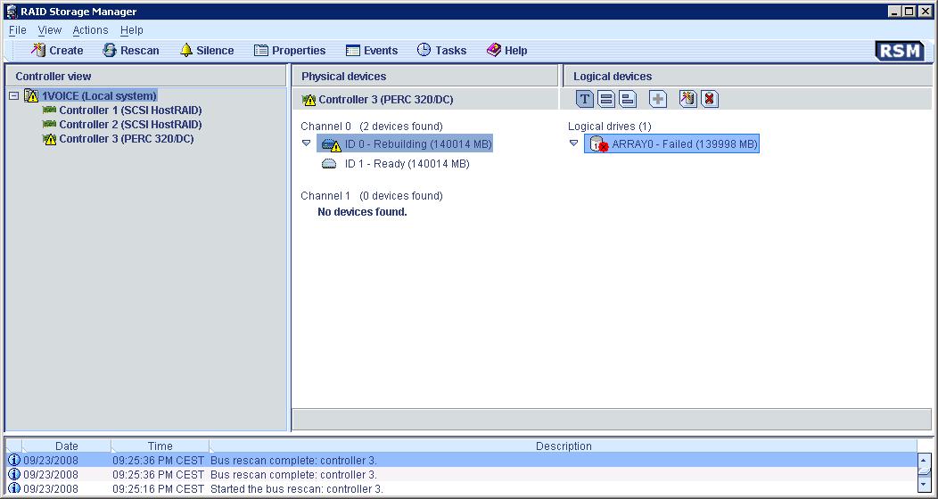The image size is (938, 499).
Task: Switch to full size capacity view icon
Action: tap(606, 99)
